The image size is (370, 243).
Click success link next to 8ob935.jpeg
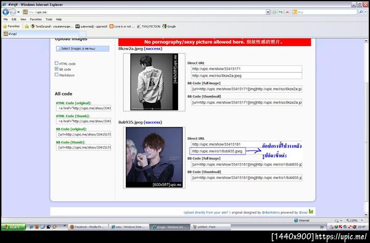[153, 122]
